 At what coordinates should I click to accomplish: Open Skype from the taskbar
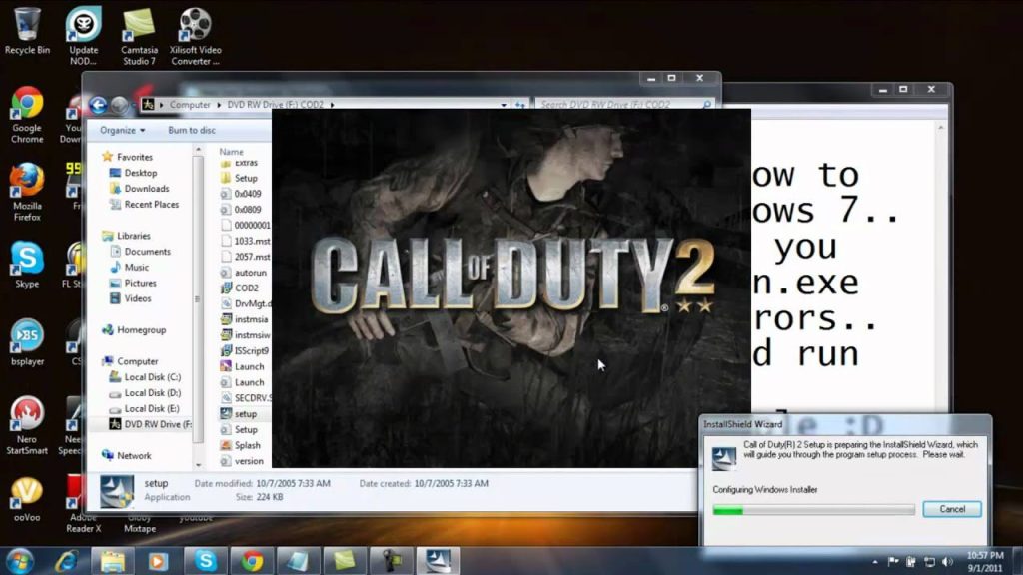click(208, 559)
